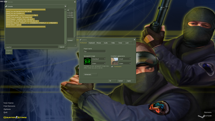This screenshot has width=215, height=121.
Task: Click the chuckskull spraypaint preview image
Action: pos(87,61)
